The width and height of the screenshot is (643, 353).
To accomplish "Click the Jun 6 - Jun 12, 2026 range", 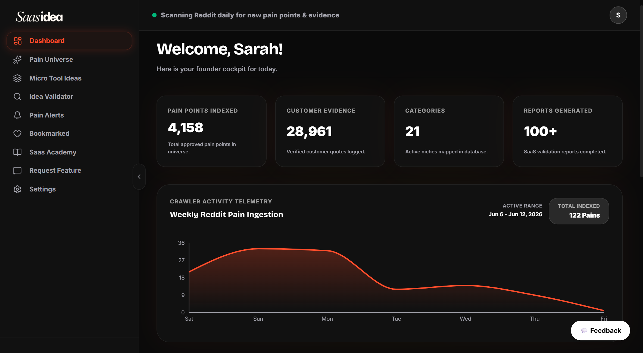I will pos(515,214).
